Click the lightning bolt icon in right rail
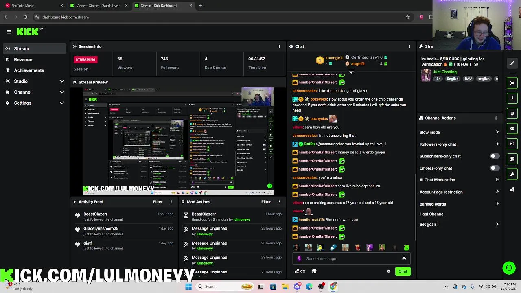The image size is (521, 293). point(512,98)
